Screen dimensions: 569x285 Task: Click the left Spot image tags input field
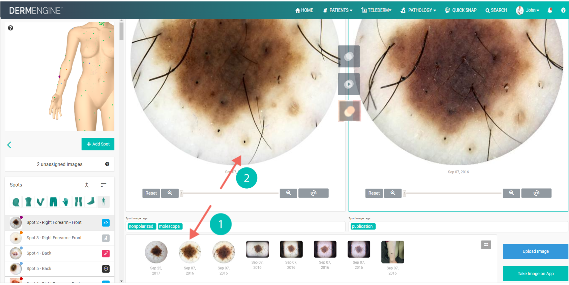point(235,227)
